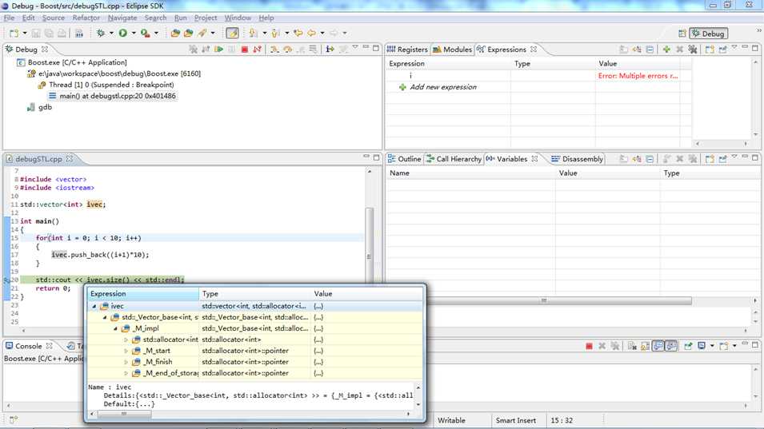Toggle Mark Occurrences highlighter icon
Image resolution: width=764 pixels, height=429 pixels.
tap(233, 33)
